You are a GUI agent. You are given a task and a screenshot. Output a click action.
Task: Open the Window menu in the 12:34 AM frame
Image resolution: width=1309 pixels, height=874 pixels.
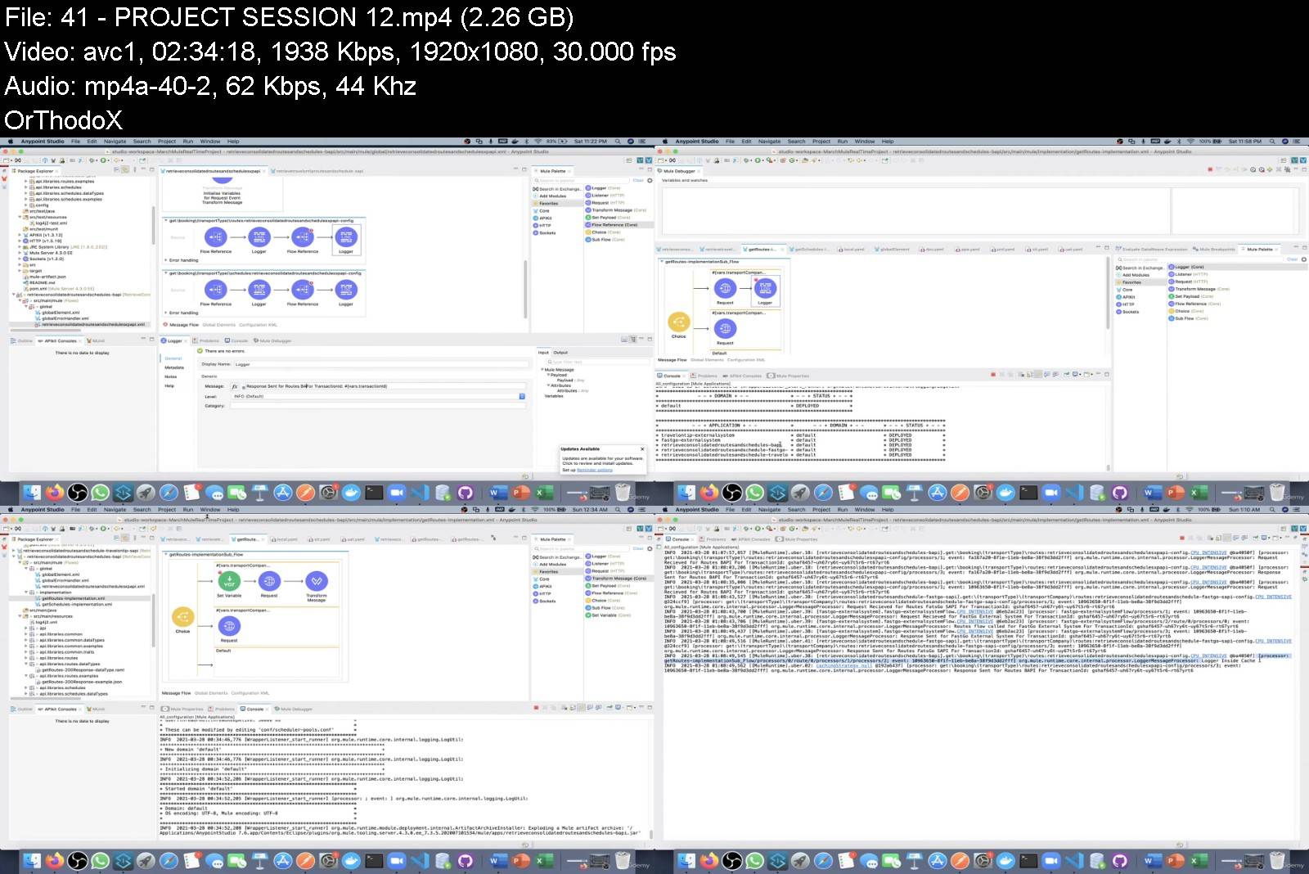tap(210, 510)
